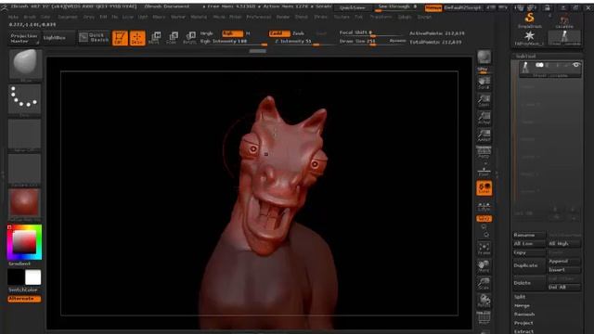This screenshot has height=334, width=594.
Task: Click the Scroll canvas icon
Action: click(484, 83)
